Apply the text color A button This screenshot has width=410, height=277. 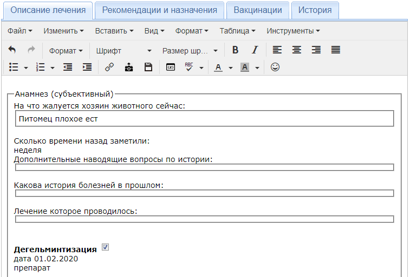pos(218,67)
